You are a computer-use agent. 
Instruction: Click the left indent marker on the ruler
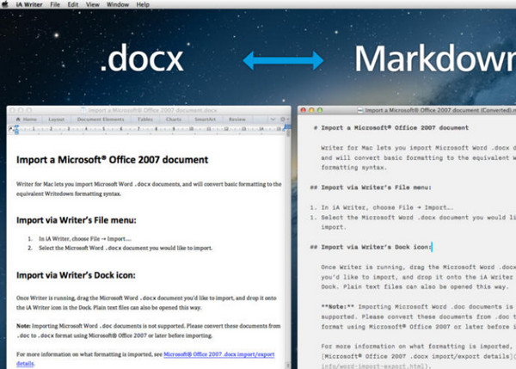coord(16,129)
